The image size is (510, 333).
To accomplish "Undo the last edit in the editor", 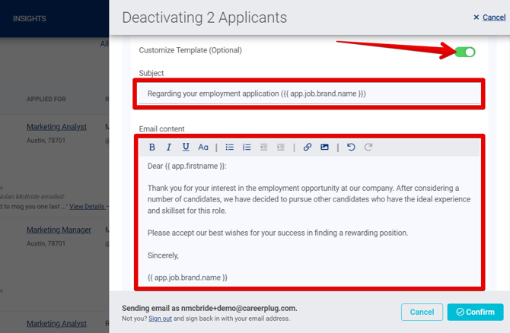I will click(x=351, y=147).
